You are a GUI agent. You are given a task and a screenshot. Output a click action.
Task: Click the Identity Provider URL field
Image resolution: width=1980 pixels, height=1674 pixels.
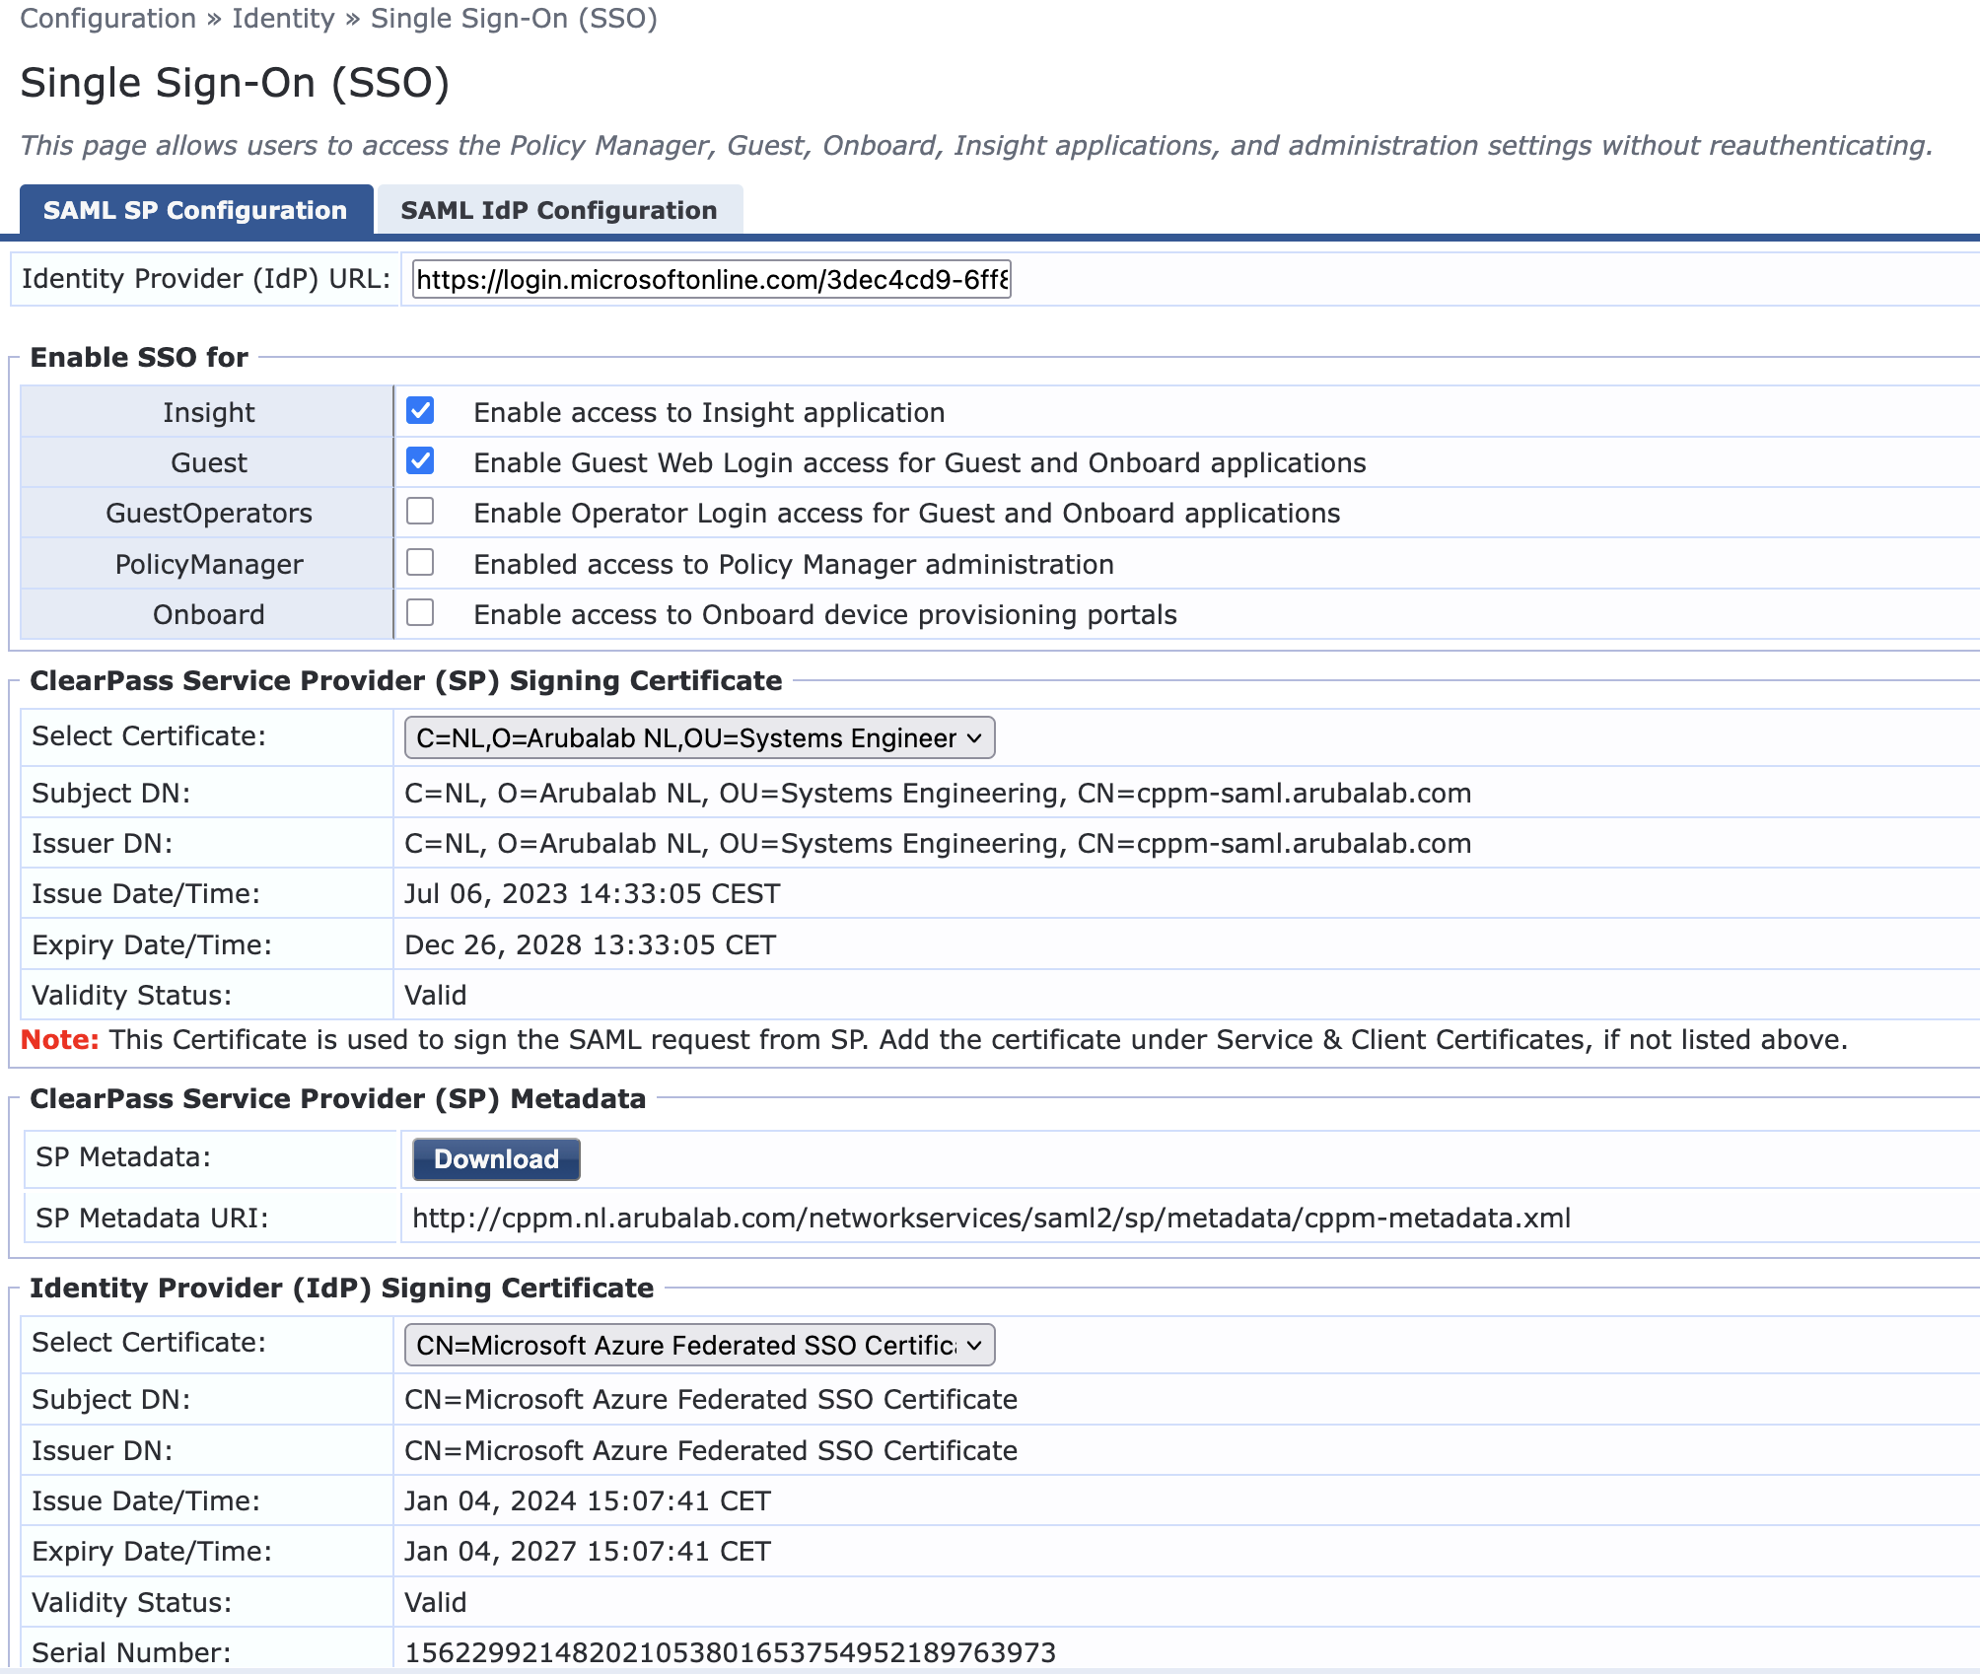click(x=711, y=280)
